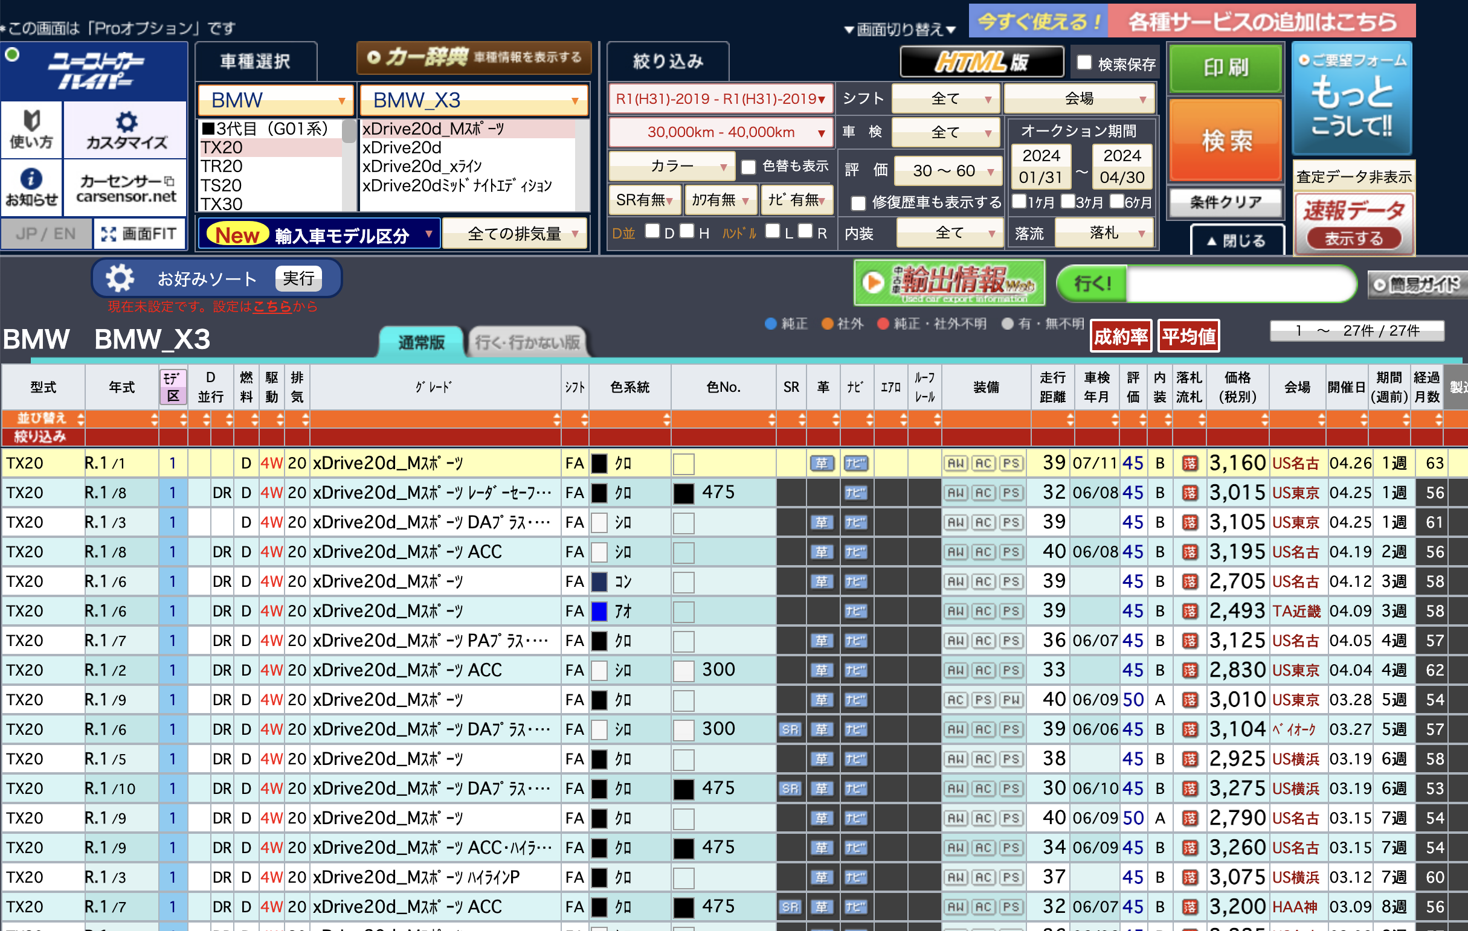This screenshot has width=1468, height=931.
Task: Click the 平均値 button
Action: tap(1188, 336)
